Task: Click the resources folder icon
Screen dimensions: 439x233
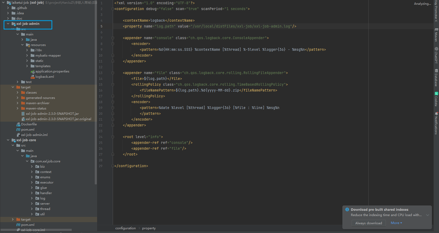Action: pyautogui.click(x=28, y=45)
